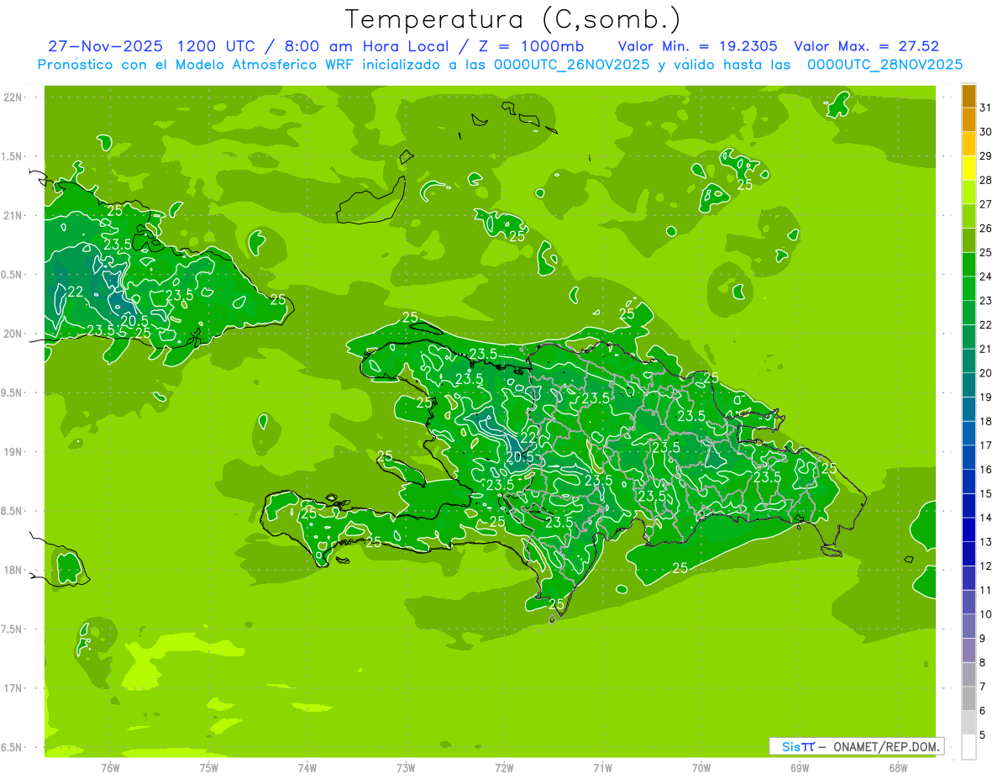Click the 70W longitude axis label

[701, 768]
